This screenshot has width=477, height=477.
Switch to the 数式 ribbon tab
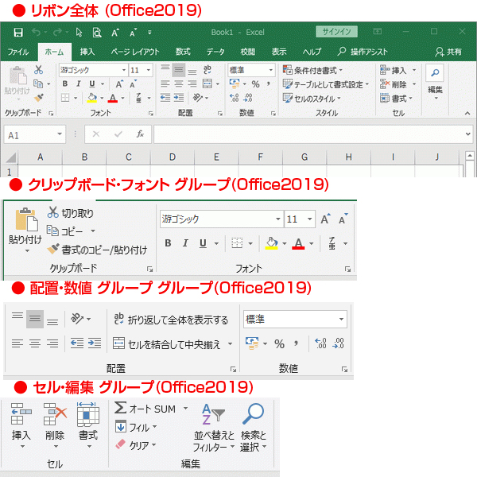point(183,51)
